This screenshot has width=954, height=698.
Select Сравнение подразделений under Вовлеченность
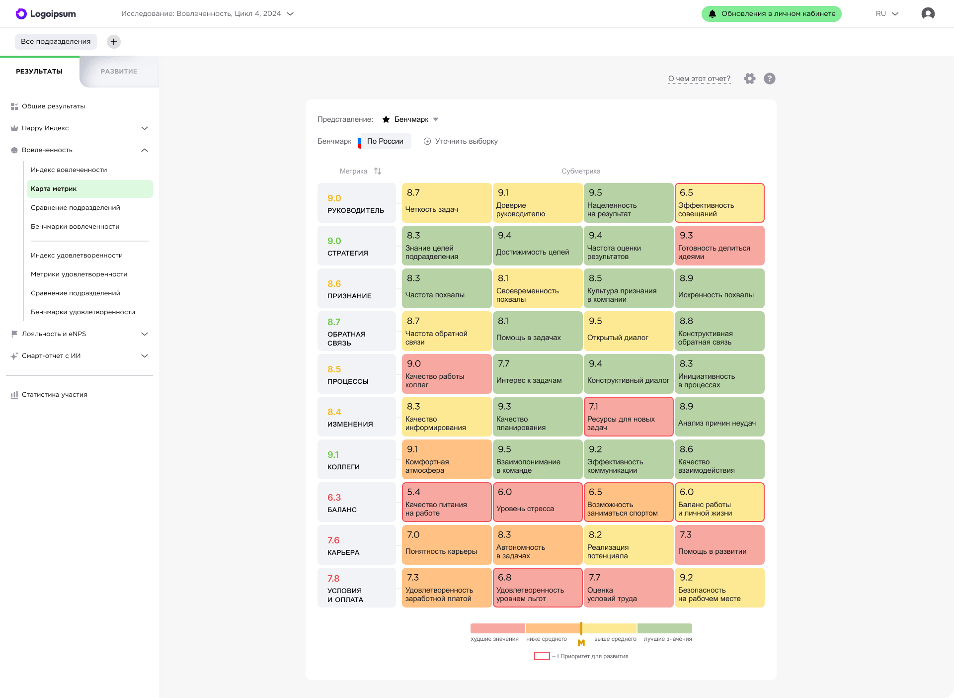point(76,208)
